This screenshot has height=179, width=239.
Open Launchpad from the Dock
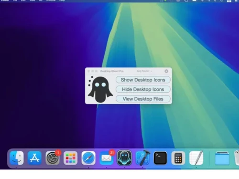pyautogui.click(x=70, y=158)
